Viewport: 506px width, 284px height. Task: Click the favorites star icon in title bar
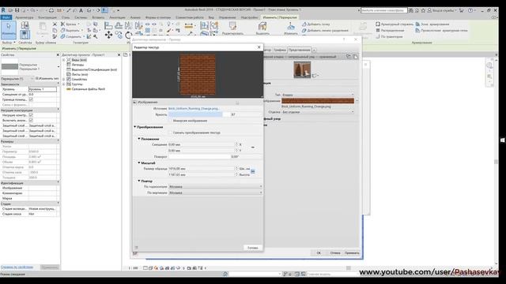pos(423,10)
